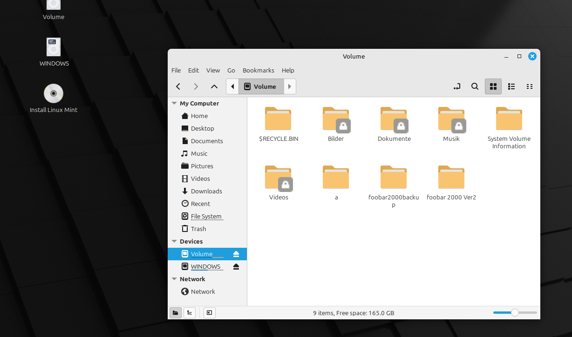Collapse the My Computer section
Viewport: 572px width, 337px height.
tap(174, 103)
